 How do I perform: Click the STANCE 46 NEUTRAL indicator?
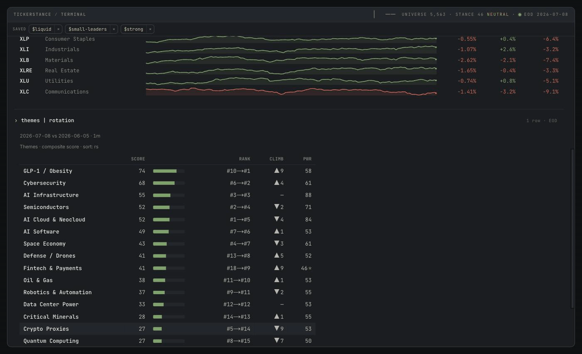(x=482, y=15)
